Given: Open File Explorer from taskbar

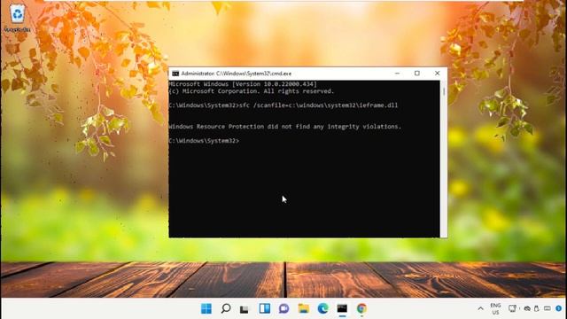Looking at the screenshot, I should point(303,308).
